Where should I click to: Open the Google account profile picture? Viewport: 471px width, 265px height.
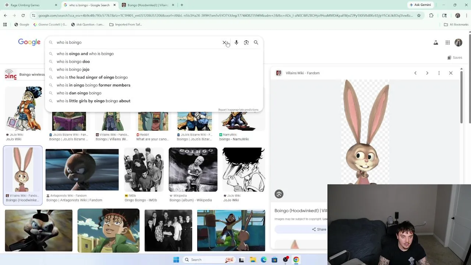[458, 43]
